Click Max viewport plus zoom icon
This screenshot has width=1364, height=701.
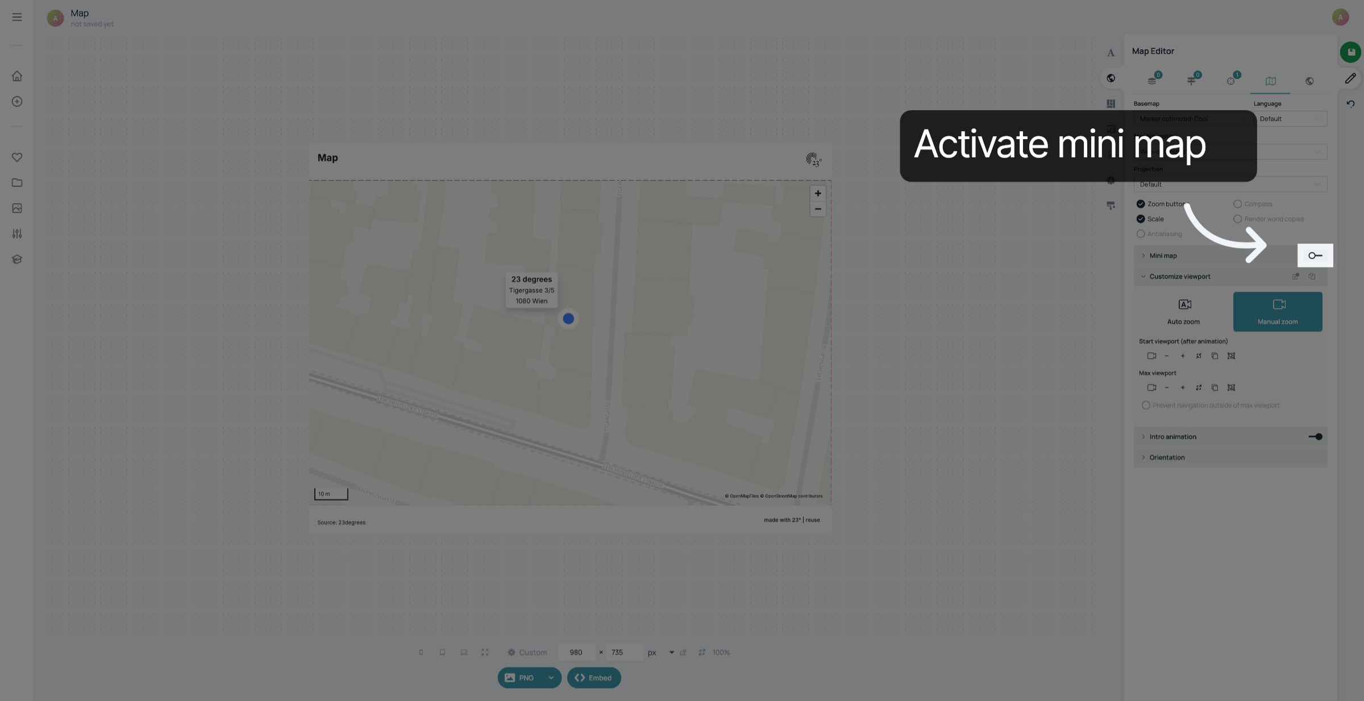[x=1183, y=388]
